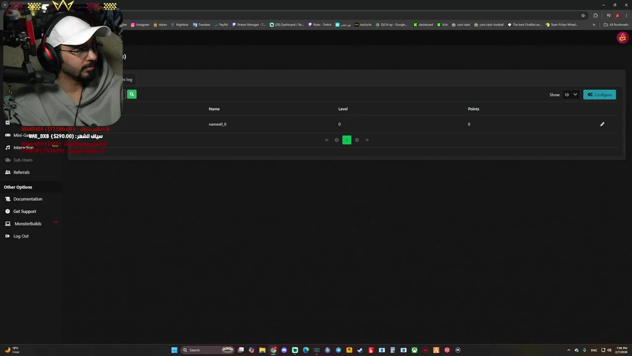Open Sub-Users in the sidebar

(23, 160)
